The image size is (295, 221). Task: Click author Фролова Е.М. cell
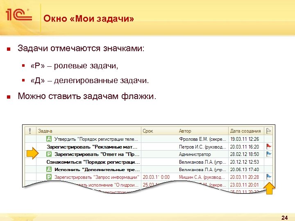(203, 139)
